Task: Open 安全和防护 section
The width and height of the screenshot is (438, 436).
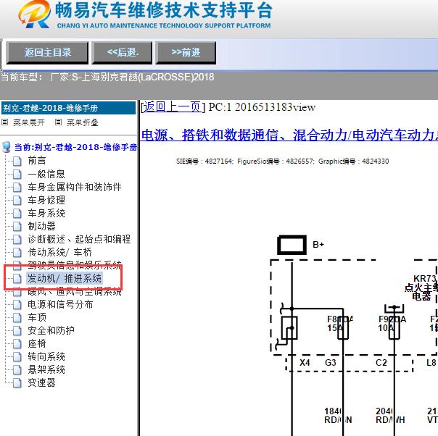Action: tap(51, 330)
